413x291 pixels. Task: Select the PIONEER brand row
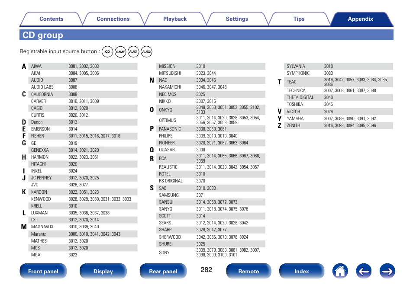tap(211, 143)
